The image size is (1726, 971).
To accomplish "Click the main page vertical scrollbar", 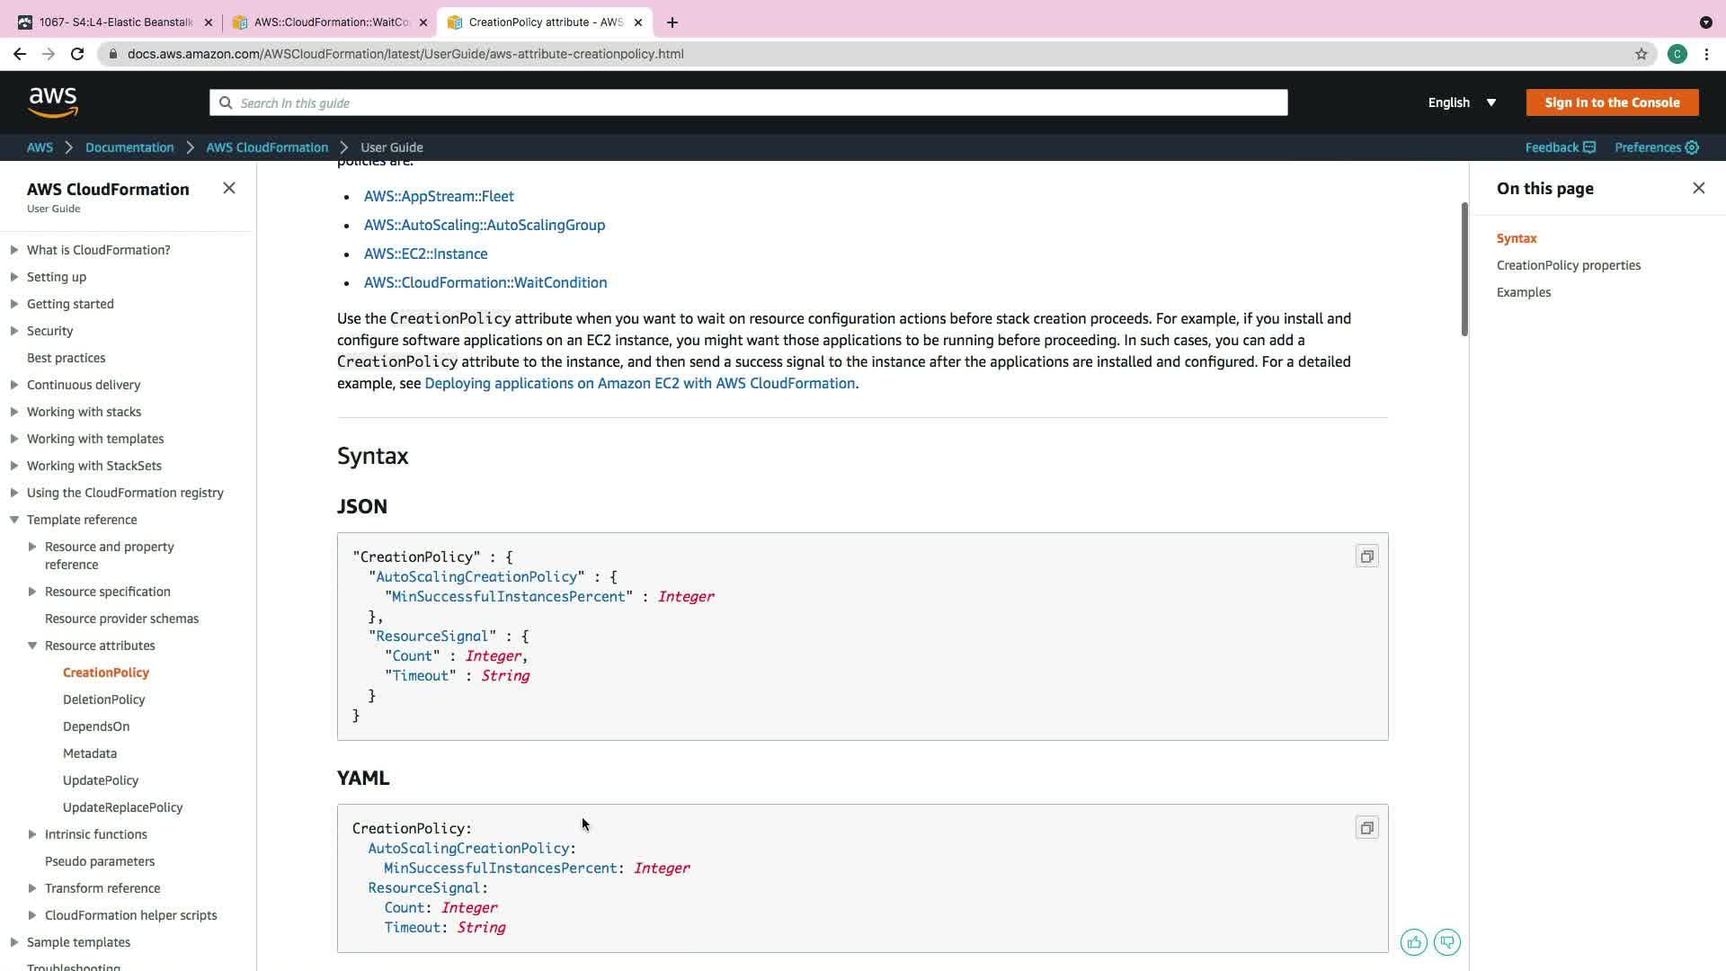I will click(x=1464, y=270).
